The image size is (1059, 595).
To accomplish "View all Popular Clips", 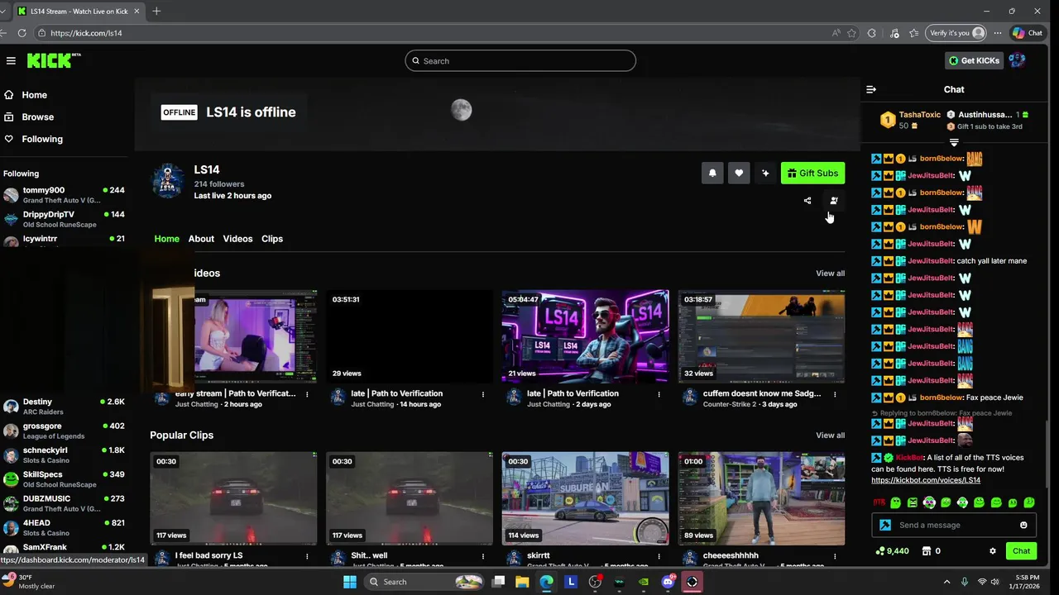I will coord(830,436).
